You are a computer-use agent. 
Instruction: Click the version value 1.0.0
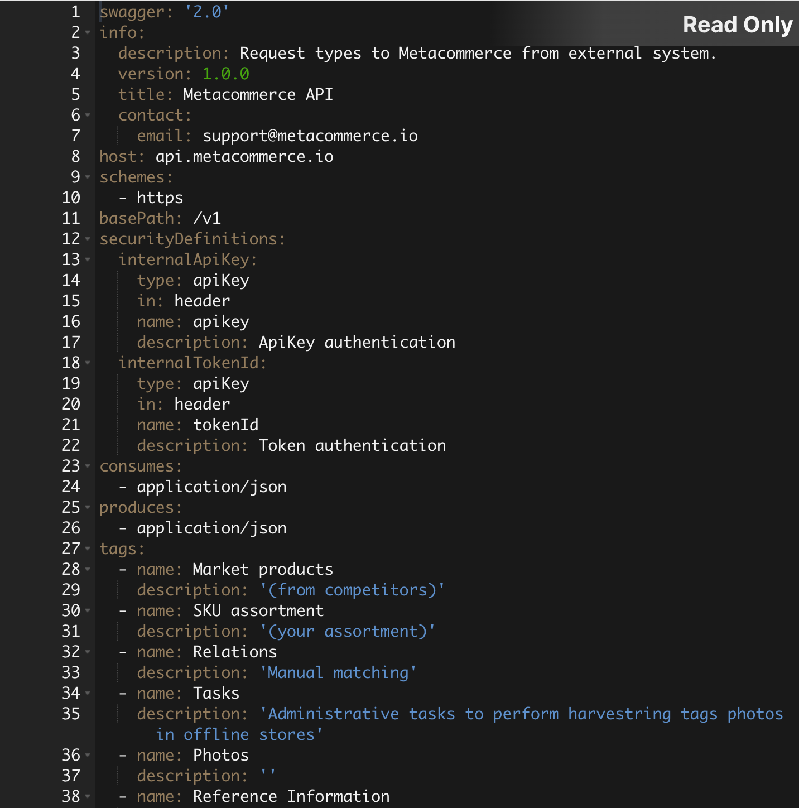(225, 74)
